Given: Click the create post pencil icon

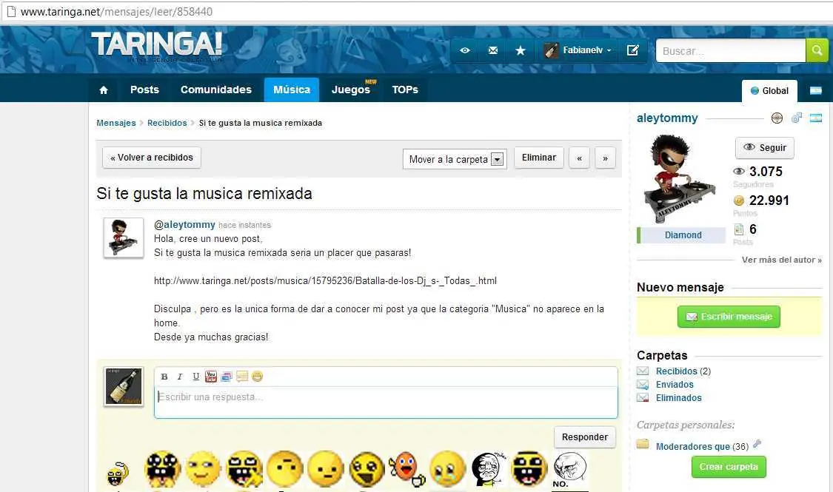Looking at the screenshot, I should click(633, 50).
